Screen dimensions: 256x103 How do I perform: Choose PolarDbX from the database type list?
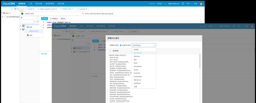tap(144, 73)
